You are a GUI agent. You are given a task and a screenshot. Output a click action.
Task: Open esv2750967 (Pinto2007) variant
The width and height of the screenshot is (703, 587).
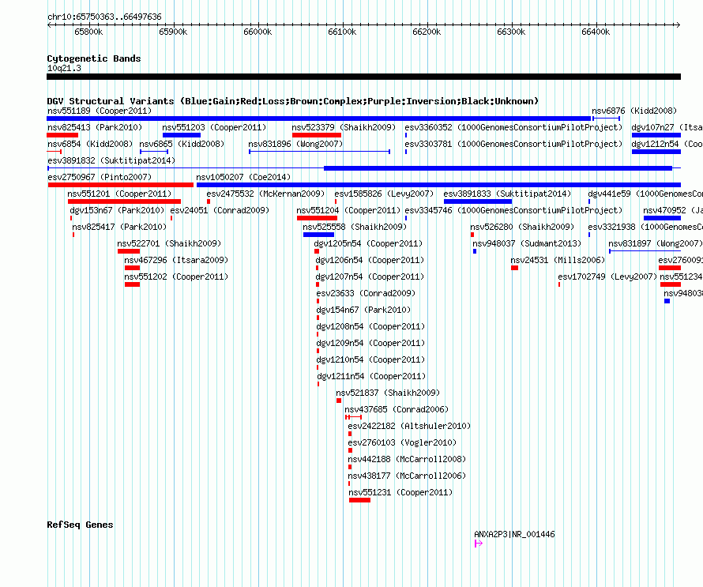coord(100,177)
